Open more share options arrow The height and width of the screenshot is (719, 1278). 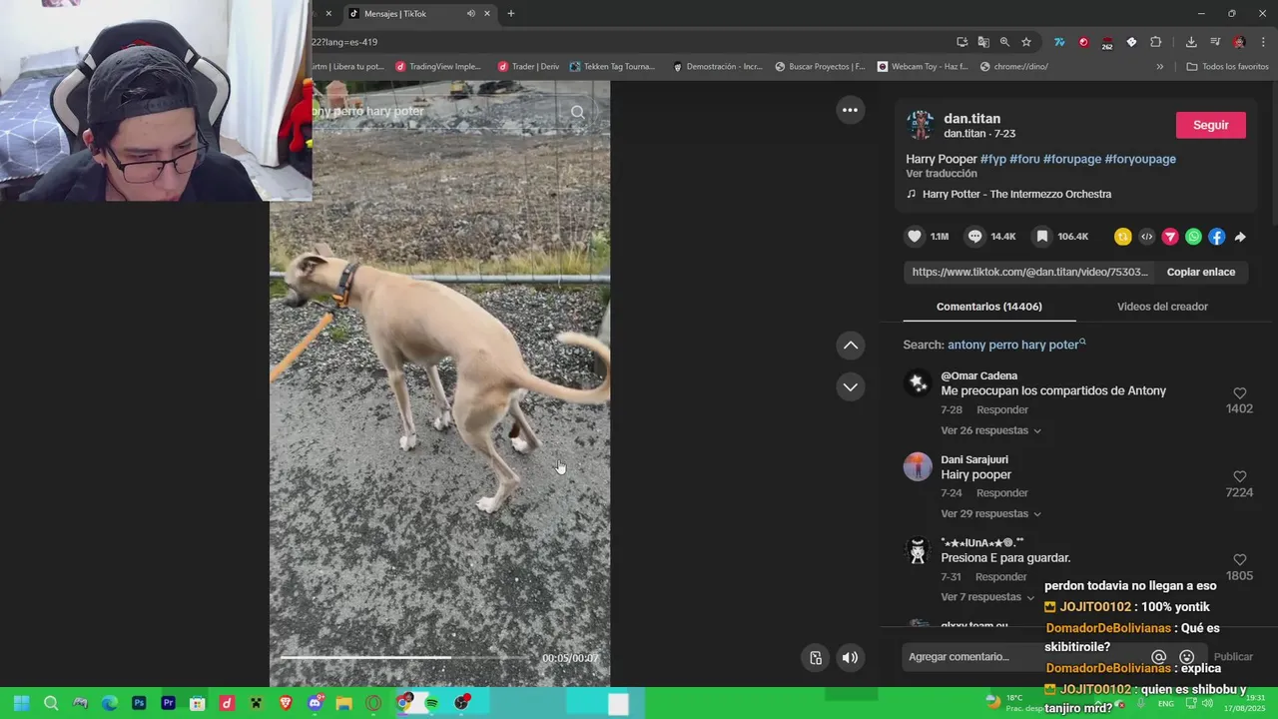click(x=1240, y=237)
